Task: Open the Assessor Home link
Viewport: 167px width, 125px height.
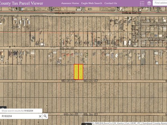Action: pyautogui.click(x=70, y=3)
